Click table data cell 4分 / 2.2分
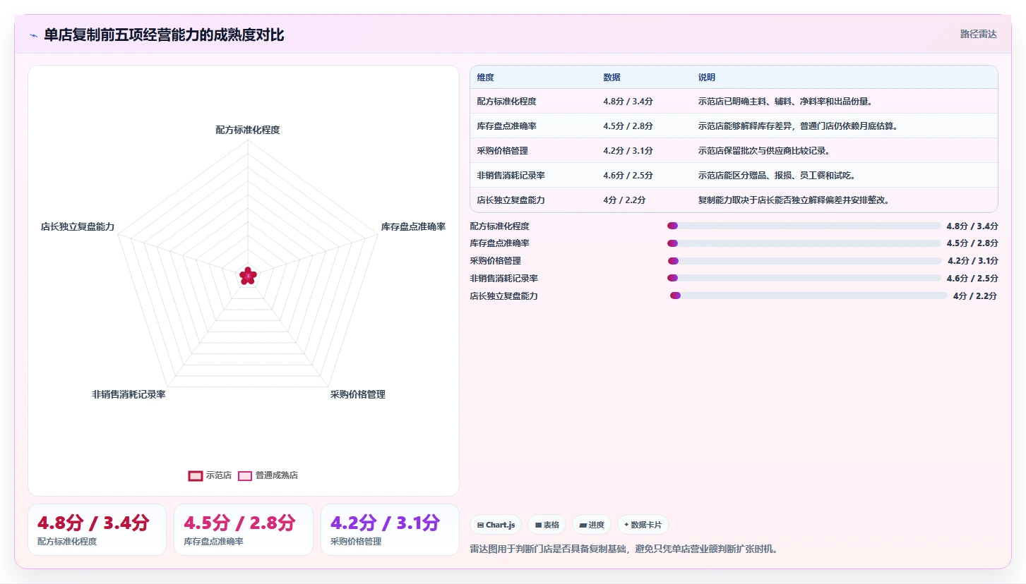The image size is (1026, 584). (624, 200)
